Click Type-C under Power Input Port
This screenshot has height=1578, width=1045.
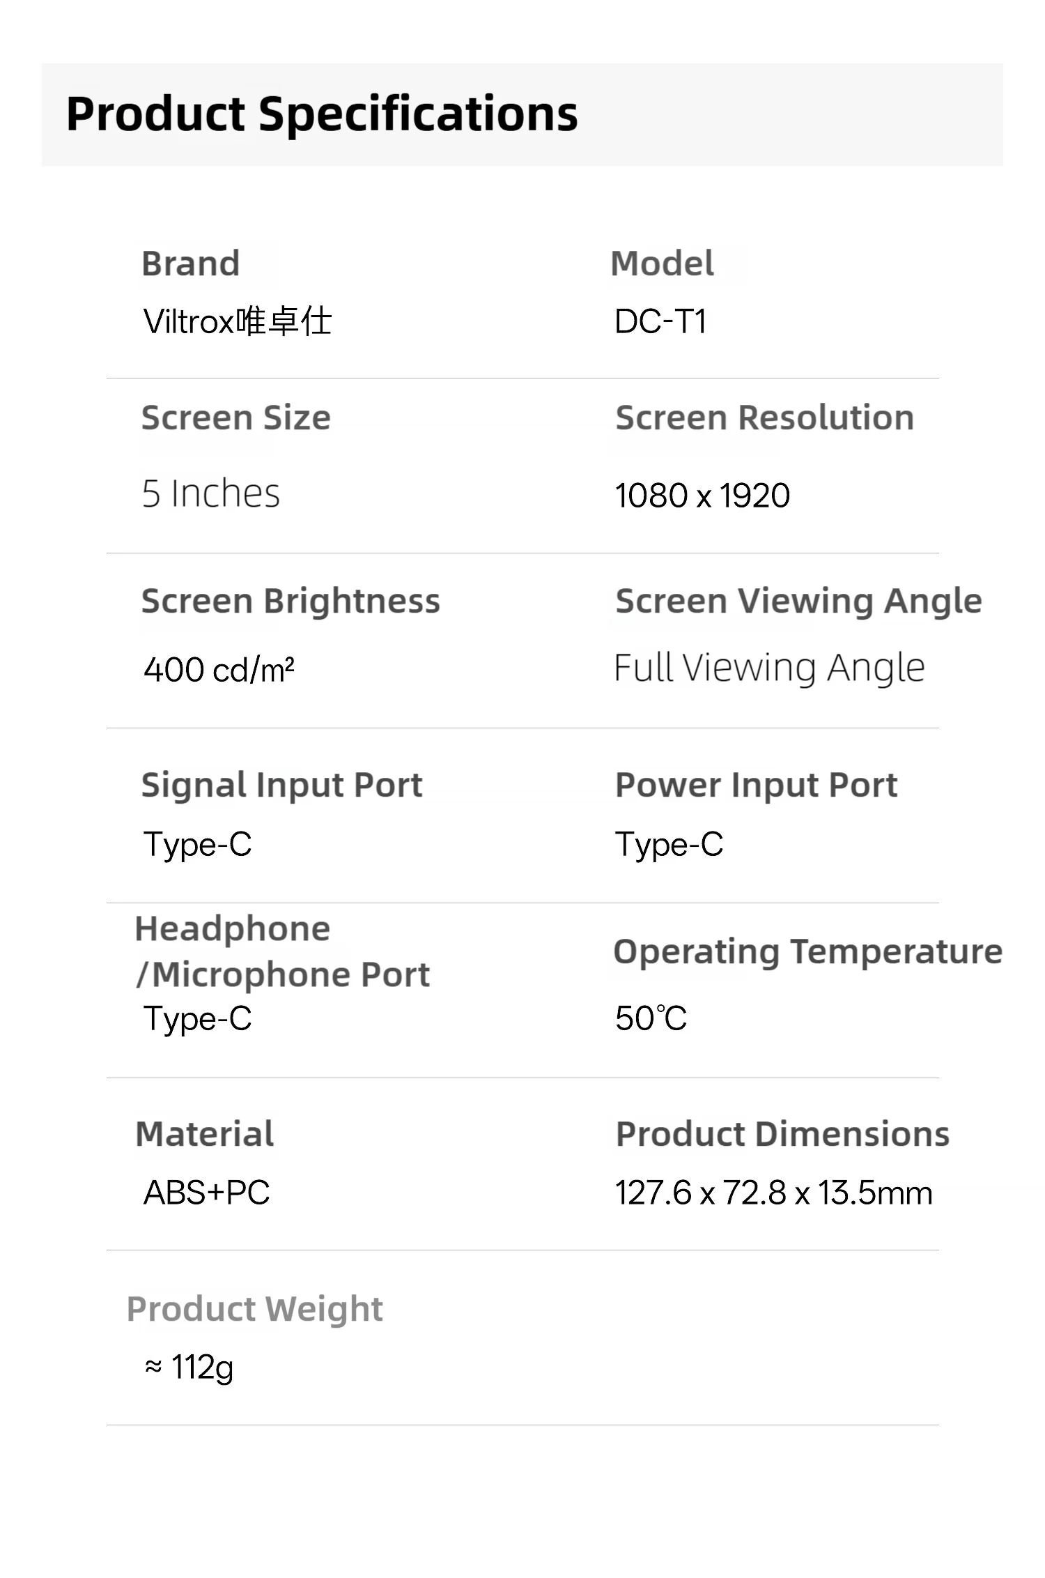(669, 845)
